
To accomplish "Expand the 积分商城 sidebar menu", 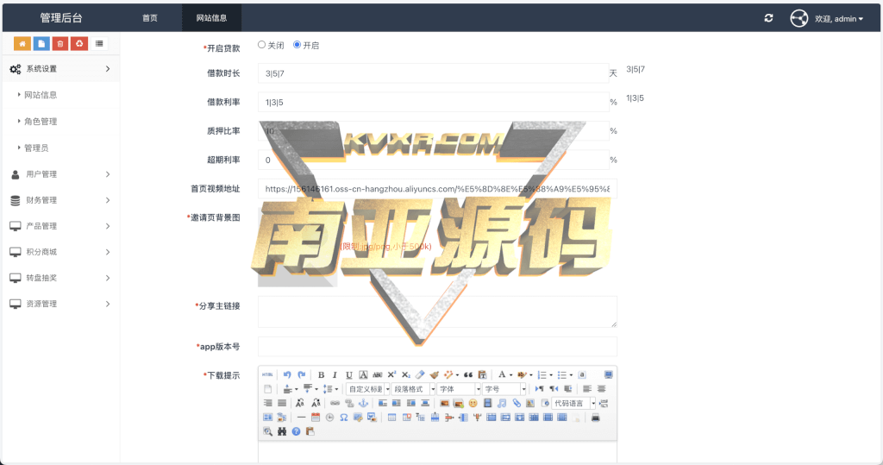I will [59, 252].
